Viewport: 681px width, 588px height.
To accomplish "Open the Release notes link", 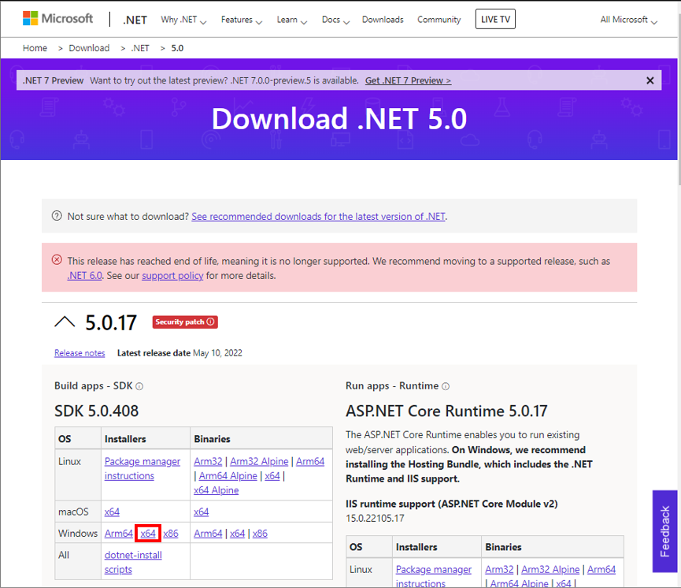I will tap(80, 353).
